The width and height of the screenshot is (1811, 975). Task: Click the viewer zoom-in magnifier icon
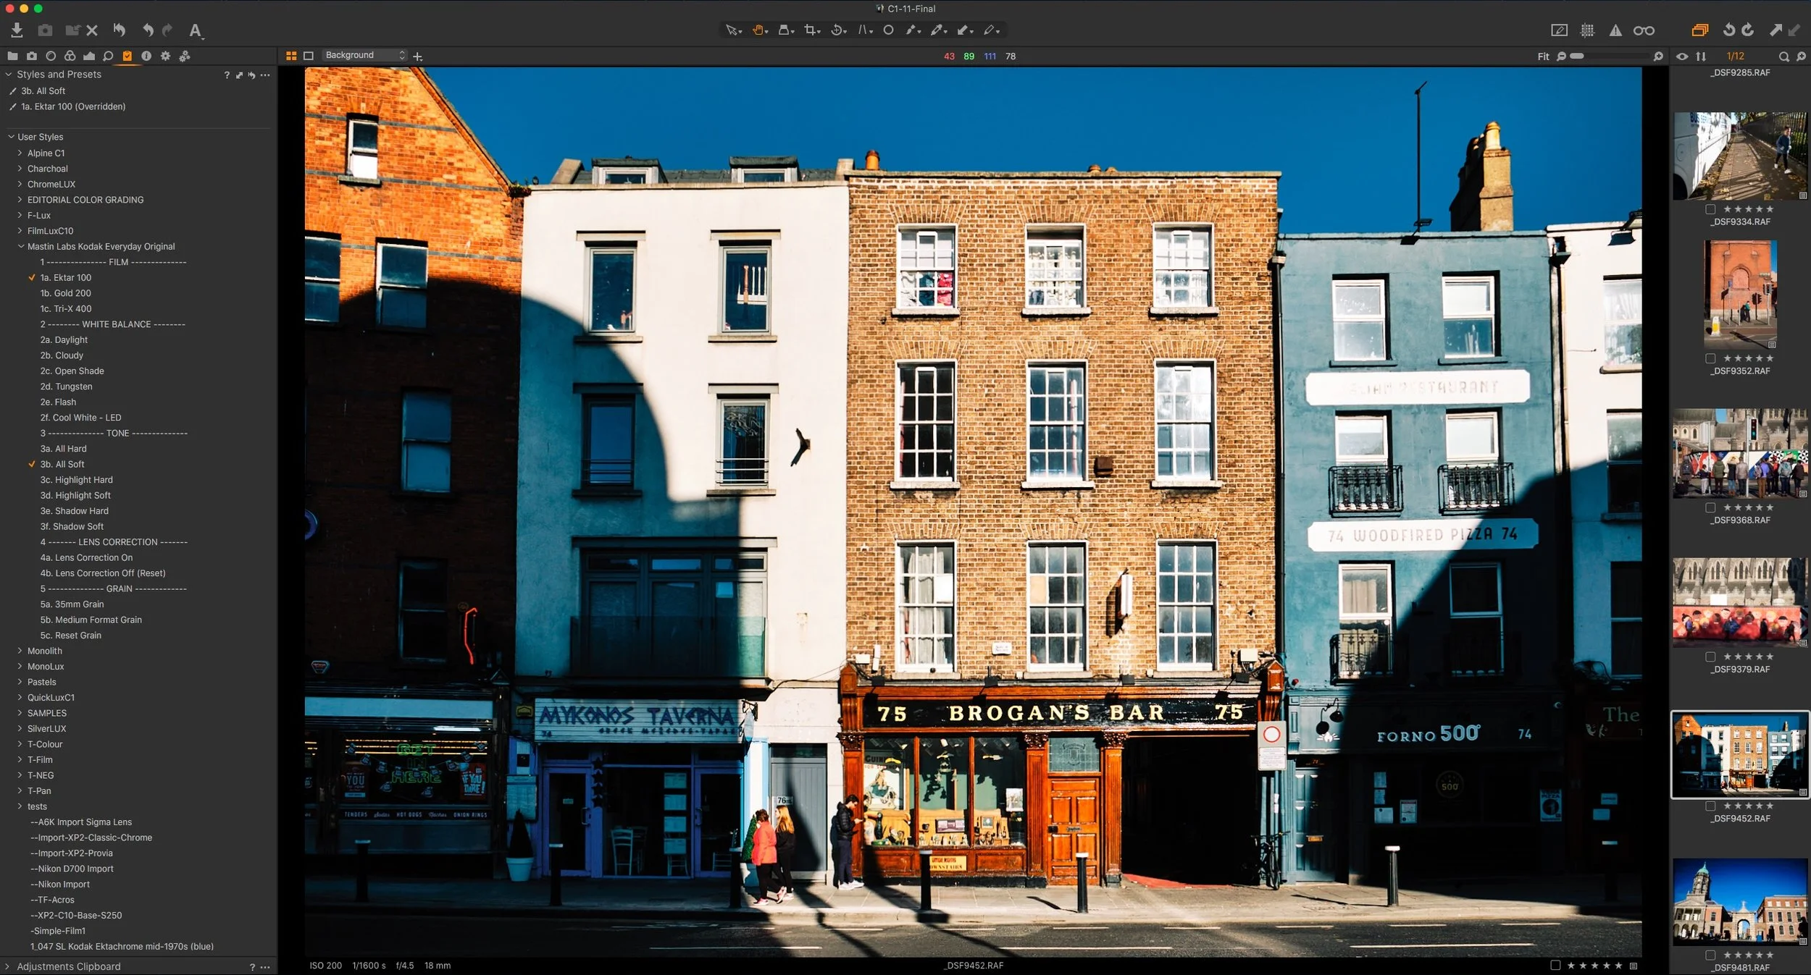tap(1658, 56)
